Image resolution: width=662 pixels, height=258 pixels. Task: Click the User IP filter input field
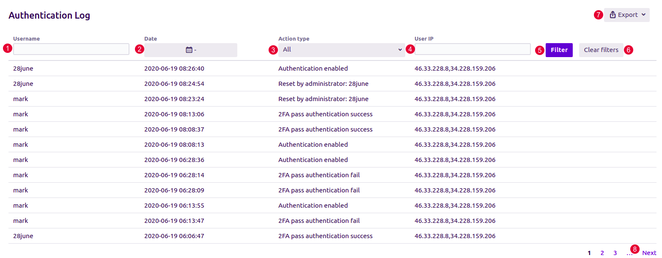pyautogui.click(x=472, y=49)
